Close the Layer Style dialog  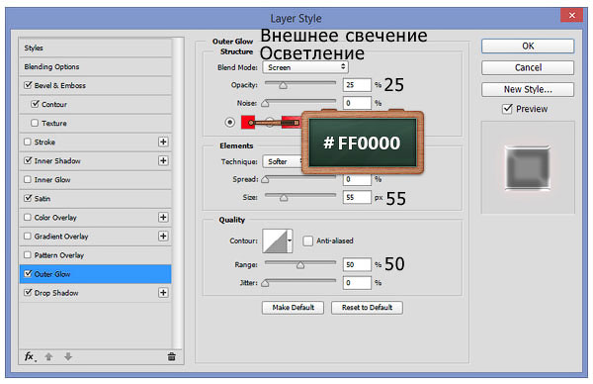(x=571, y=15)
